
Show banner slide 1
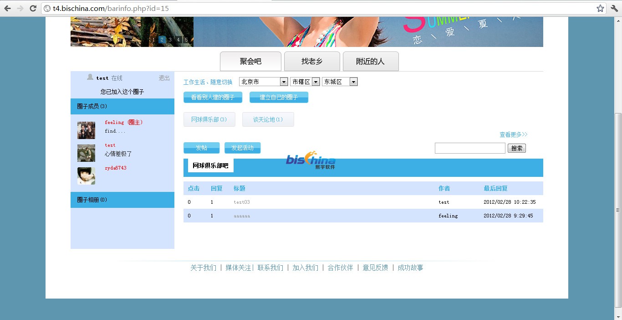point(153,40)
